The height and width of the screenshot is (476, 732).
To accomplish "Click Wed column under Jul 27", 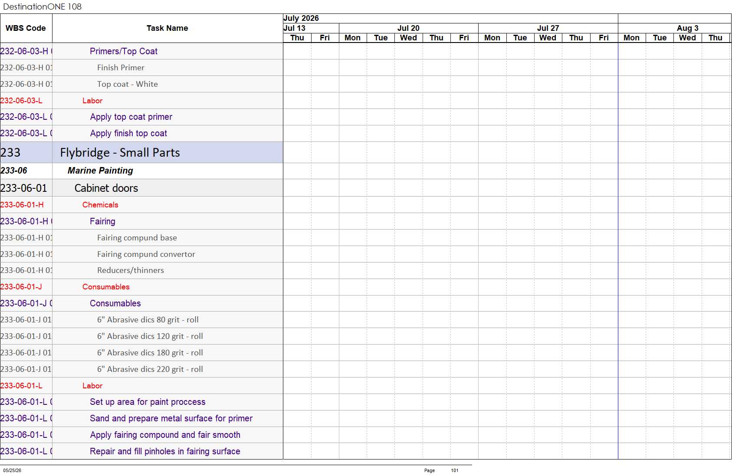I will click(x=548, y=38).
